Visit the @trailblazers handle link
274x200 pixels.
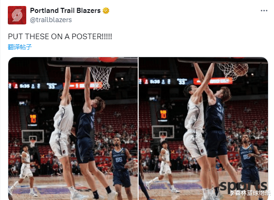point(51,20)
